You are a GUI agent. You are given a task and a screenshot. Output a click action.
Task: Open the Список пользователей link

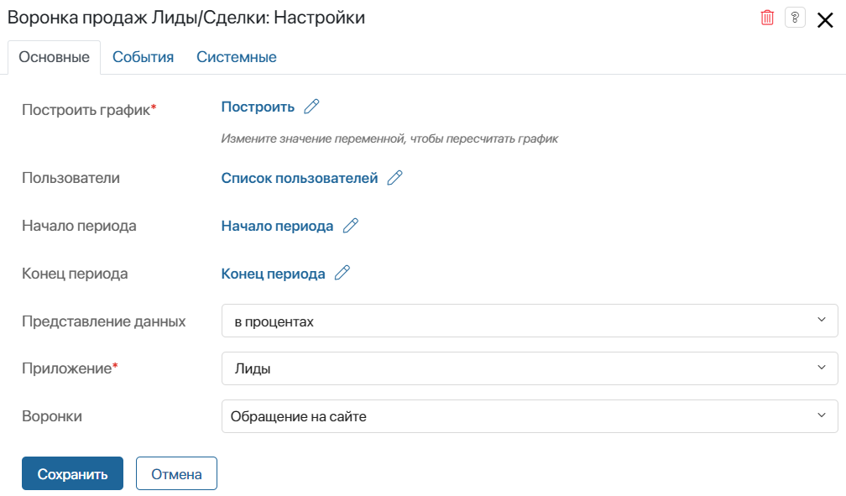(x=300, y=178)
